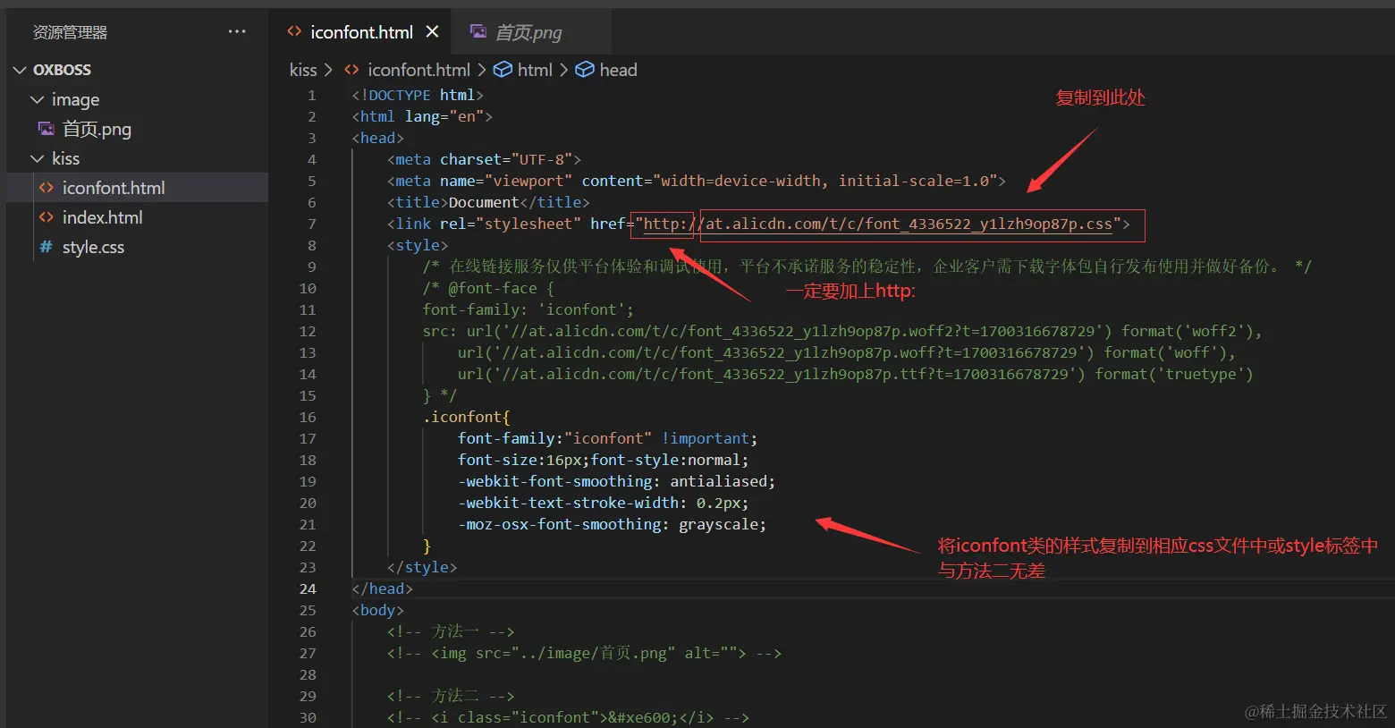Click the commented '/* @font-face {' line

point(488,288)
